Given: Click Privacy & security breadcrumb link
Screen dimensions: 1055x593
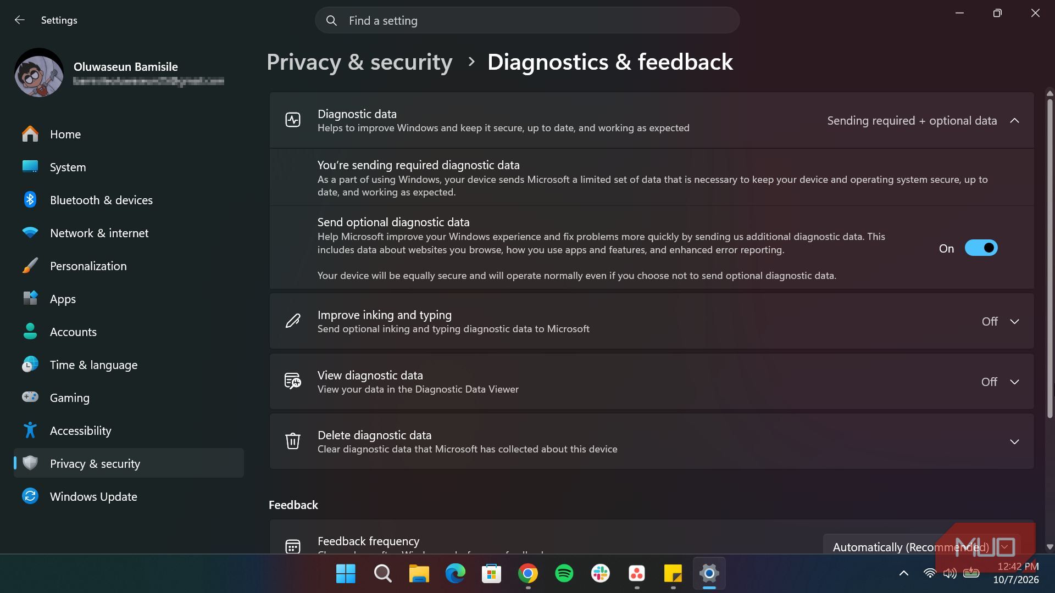Looking at the screenshot, I should (x=359, y=62).
